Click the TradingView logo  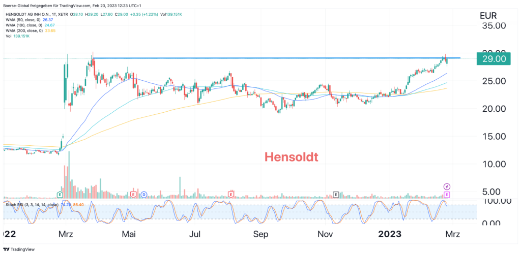coord(19,249)
